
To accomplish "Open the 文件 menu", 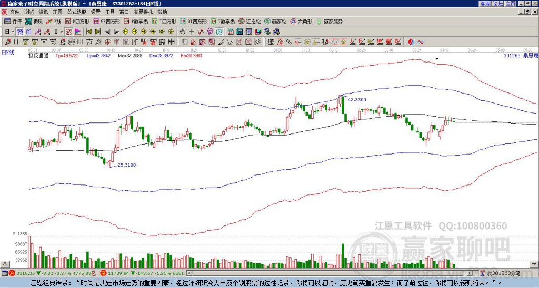I will coord(15,12).
